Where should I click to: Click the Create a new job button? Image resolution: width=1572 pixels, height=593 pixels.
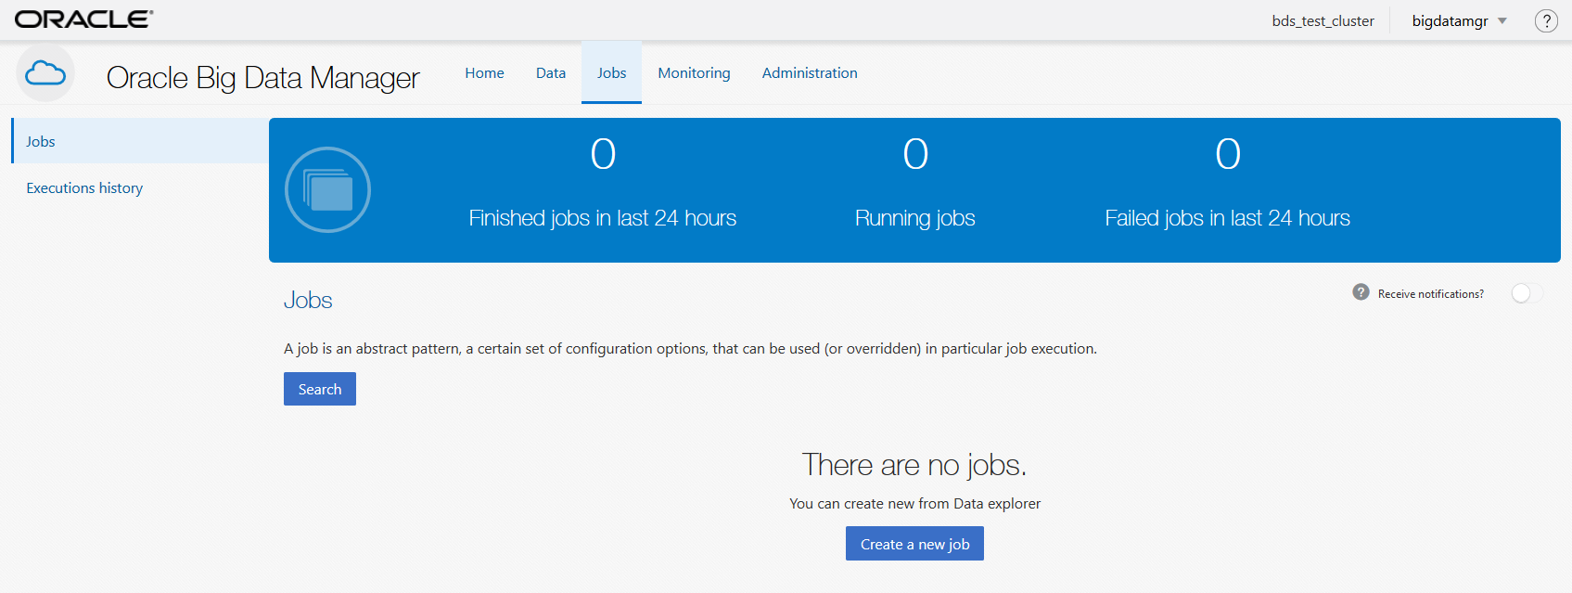914,544
